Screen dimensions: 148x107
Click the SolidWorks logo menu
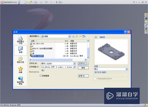[x=9, y=2]
